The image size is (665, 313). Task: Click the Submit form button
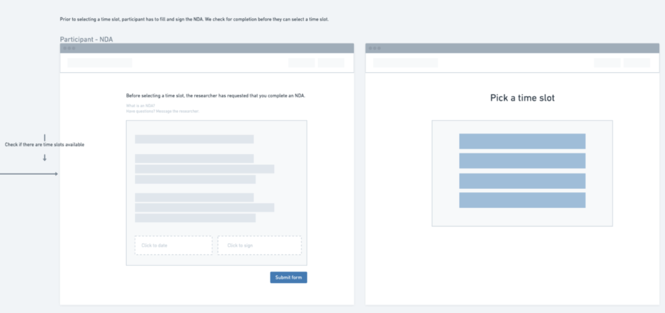[288, 277]
